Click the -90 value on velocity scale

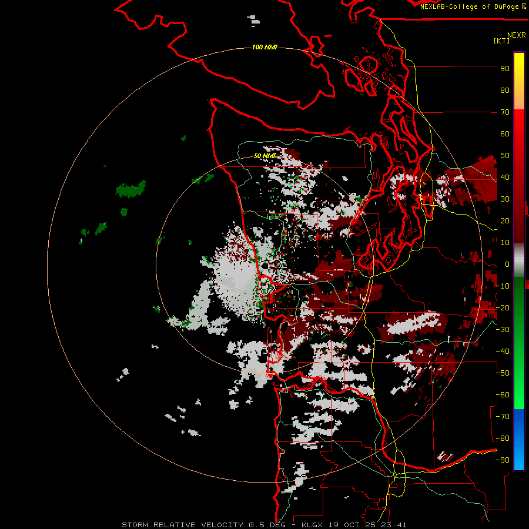(503, 460)
